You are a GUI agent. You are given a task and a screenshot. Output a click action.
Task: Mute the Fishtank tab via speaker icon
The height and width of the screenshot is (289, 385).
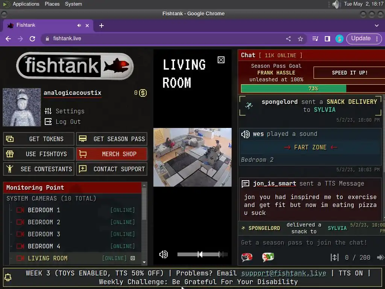(x=79, y=25)
